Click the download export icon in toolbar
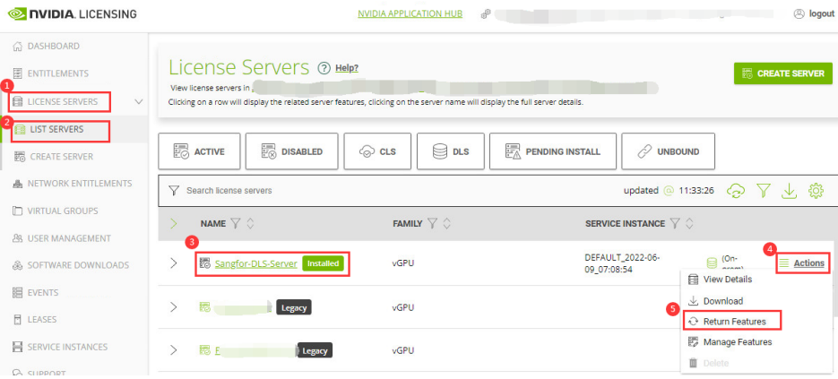Viewport: 838px width, 379px height. (789, 191)
